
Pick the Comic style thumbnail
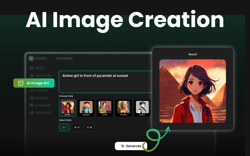105,108
